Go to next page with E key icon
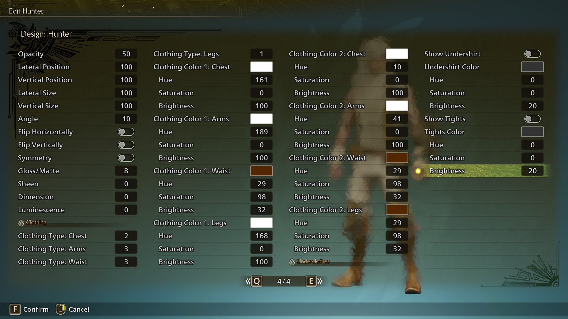This screenshot has height=319, width=568. coord(311,281)
